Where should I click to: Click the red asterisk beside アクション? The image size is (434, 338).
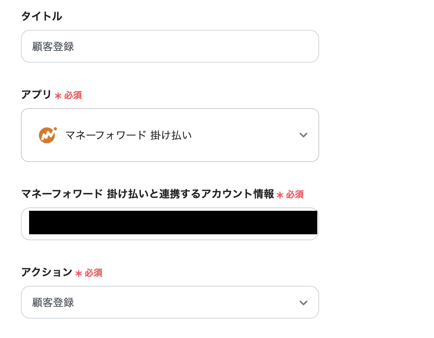coord(78,273)
